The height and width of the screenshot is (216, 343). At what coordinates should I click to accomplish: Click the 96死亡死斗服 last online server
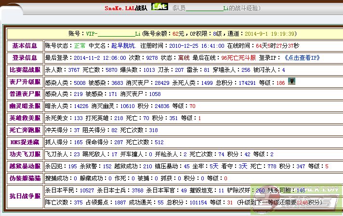point(239,57)
